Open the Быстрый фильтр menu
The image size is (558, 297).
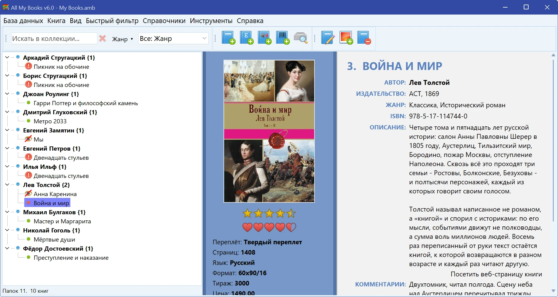pos(112,21)
